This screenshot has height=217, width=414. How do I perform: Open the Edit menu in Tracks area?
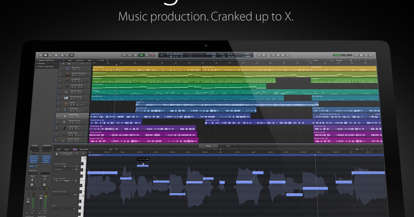70,60
